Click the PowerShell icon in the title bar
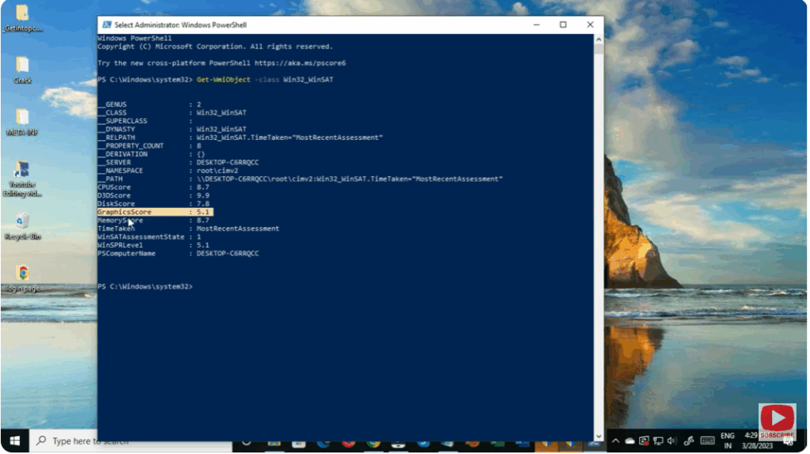This screenshot has width=810, height=454. tap(107, 25)
